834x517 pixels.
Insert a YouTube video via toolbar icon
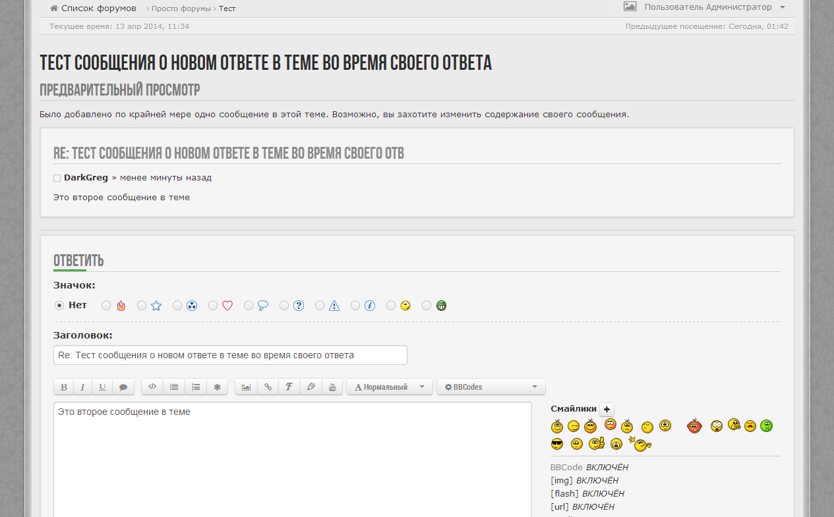pyautogui.click(x=332, y=387)
